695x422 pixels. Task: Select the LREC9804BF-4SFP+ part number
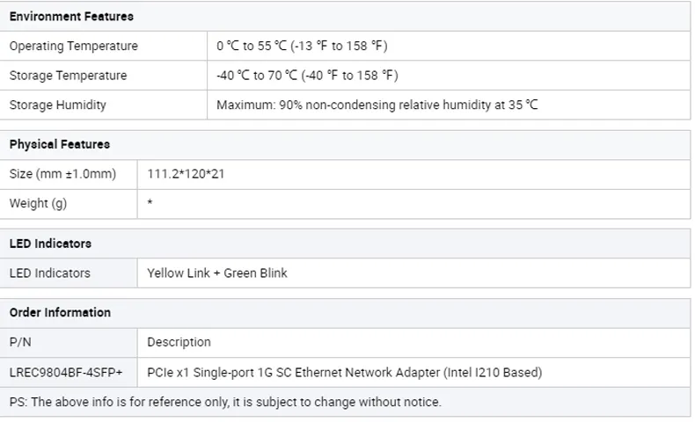coord(66,373)
